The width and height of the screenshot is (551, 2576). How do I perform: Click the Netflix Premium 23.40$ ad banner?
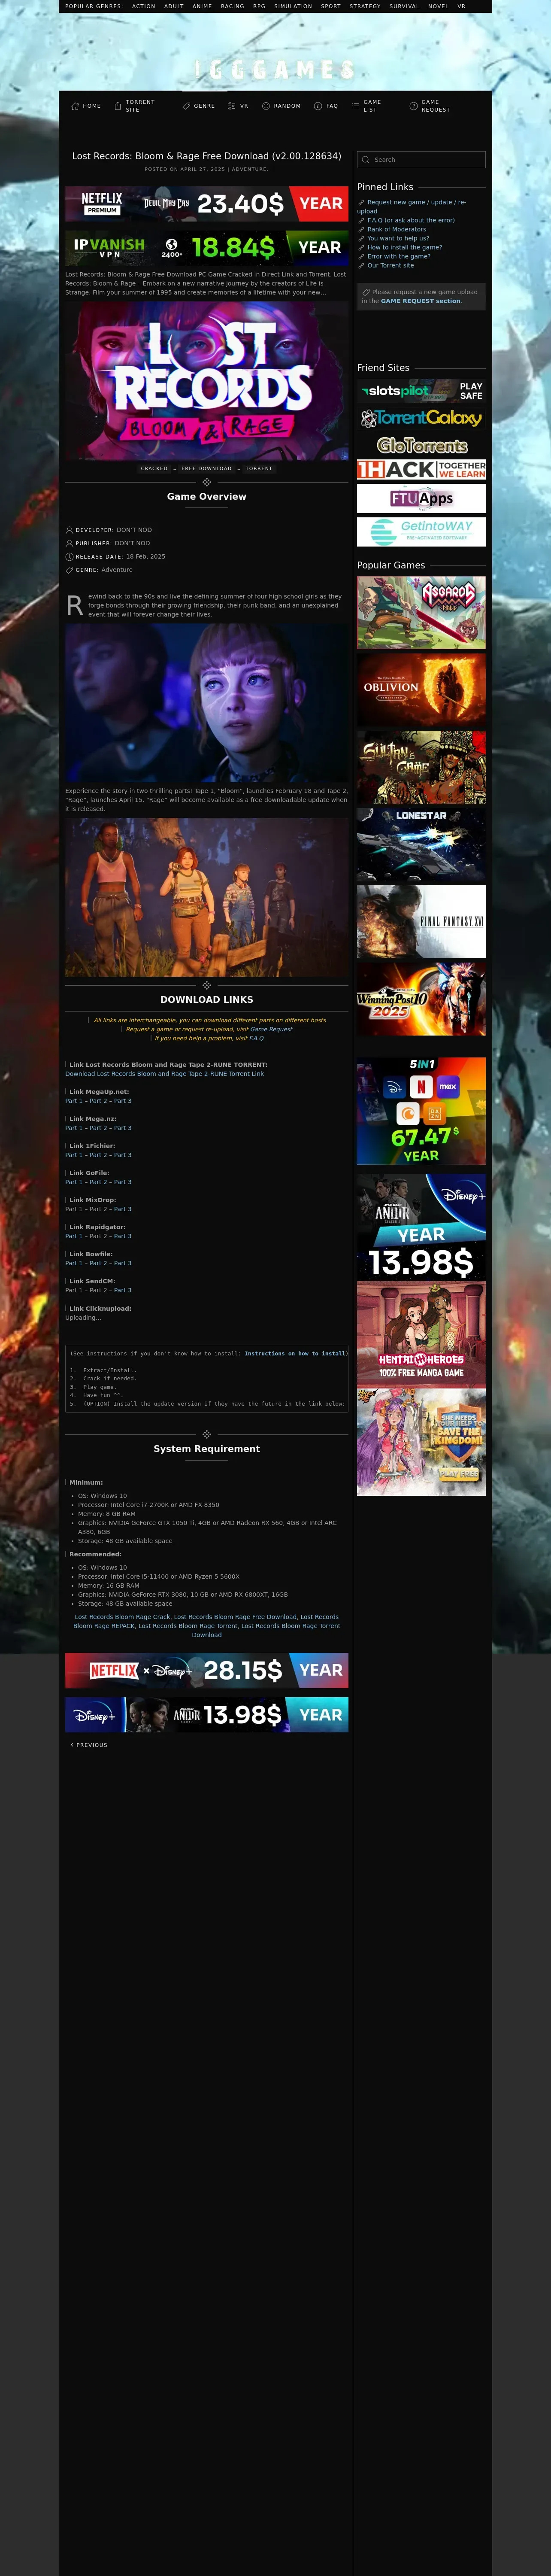[207, 204]
